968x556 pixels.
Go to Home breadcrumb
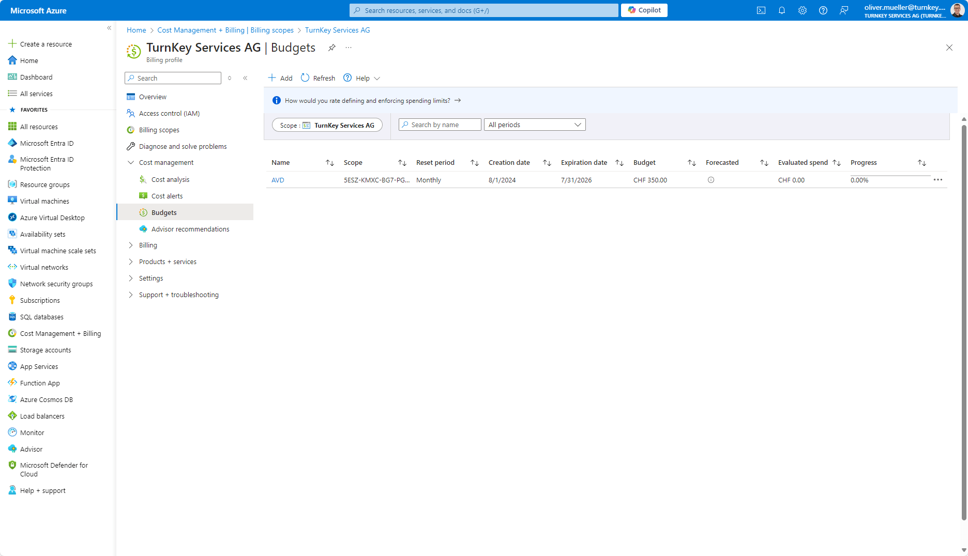137,30
